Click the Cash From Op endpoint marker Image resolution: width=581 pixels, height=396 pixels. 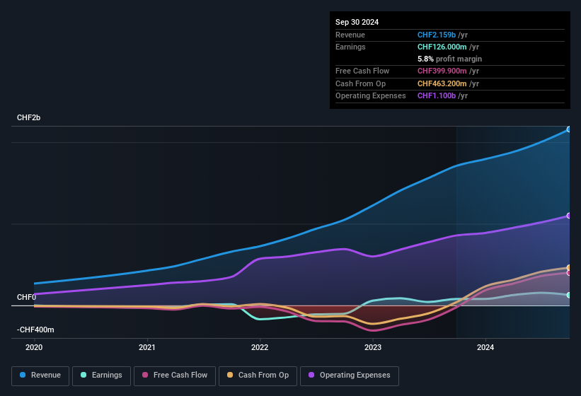569,267
